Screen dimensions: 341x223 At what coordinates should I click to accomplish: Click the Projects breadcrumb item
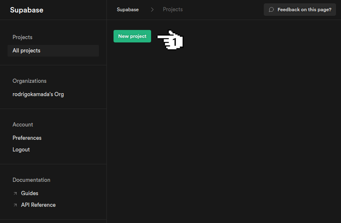pyautogui.click(x=173, y=10)
